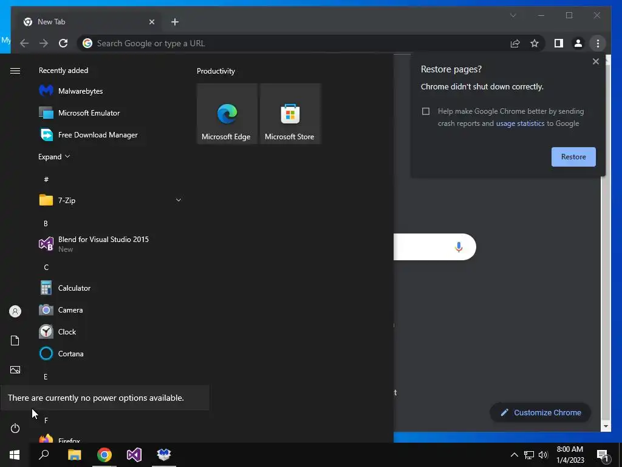Image resolution: width=622 pixels, height=467 pixels.
Task: Click the # section header
Action: (x=46, y=179)
